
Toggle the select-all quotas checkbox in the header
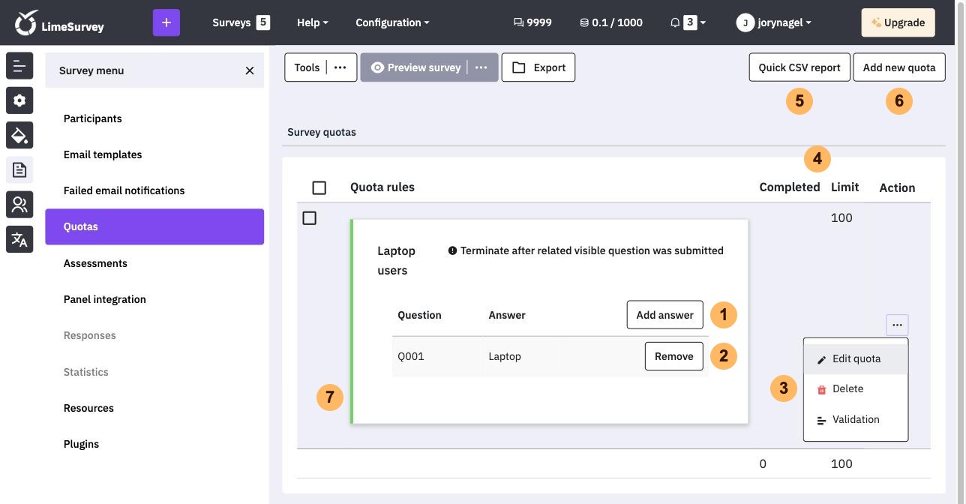point(319,187)
